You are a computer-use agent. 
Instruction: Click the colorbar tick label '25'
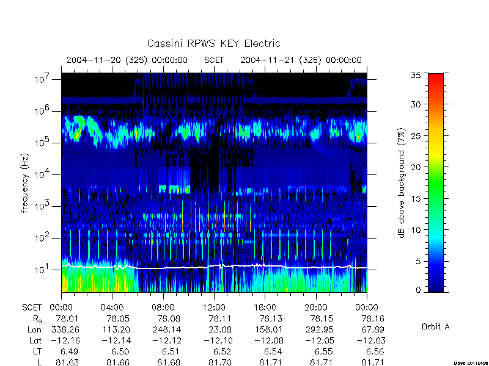click(416, 136)
